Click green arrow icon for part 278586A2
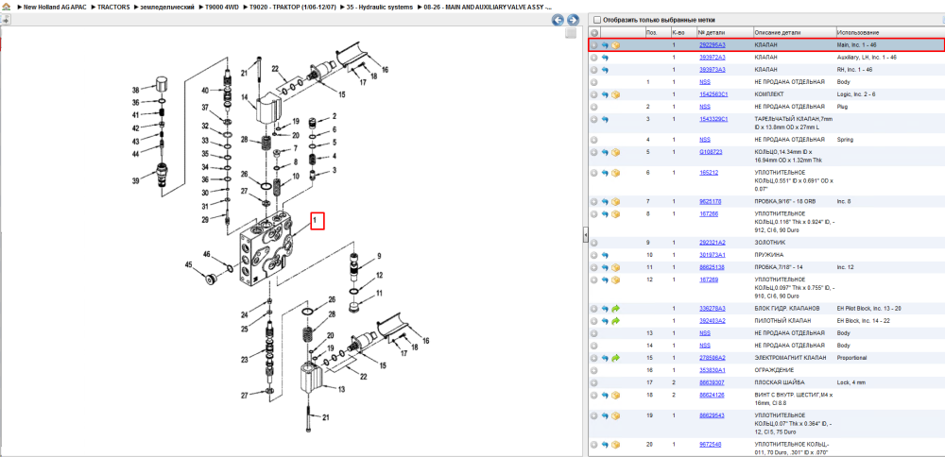 click(615, 358)
